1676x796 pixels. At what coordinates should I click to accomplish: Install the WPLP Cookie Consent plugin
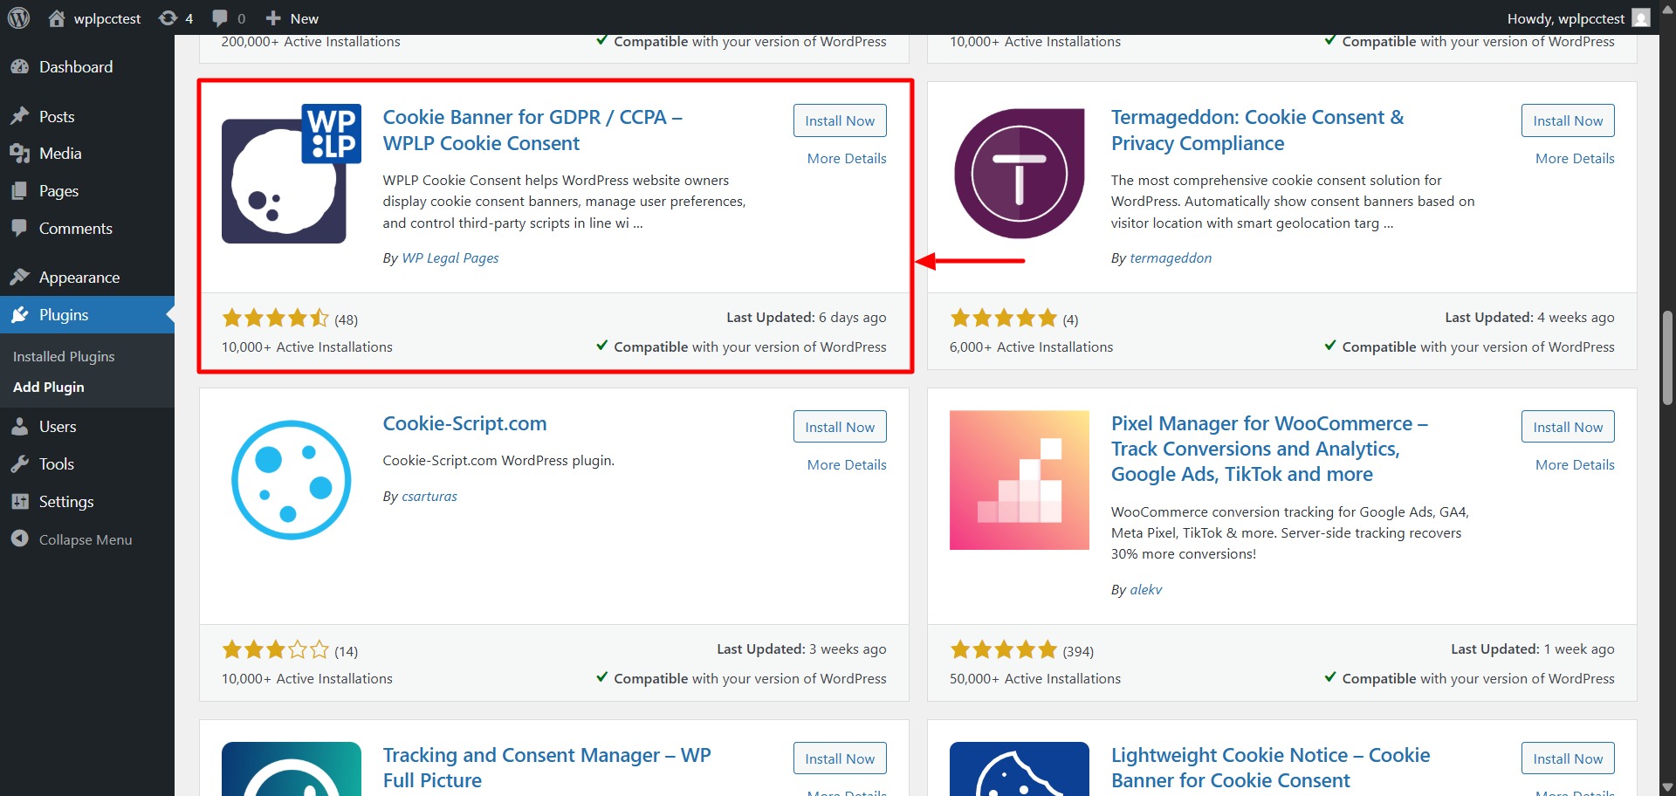coord(839,121)
